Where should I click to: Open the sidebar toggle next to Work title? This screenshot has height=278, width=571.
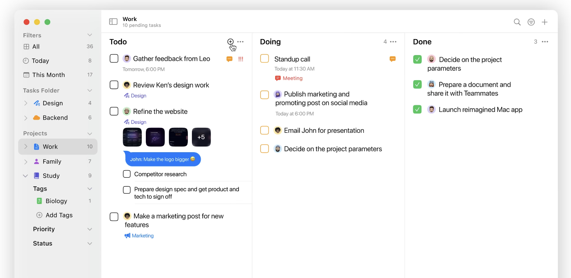click(113, 21)
